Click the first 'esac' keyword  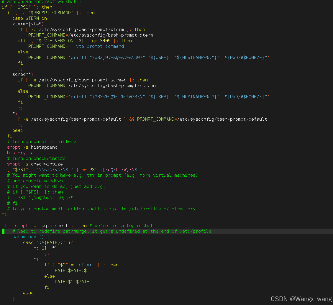[x=17, y=130]
